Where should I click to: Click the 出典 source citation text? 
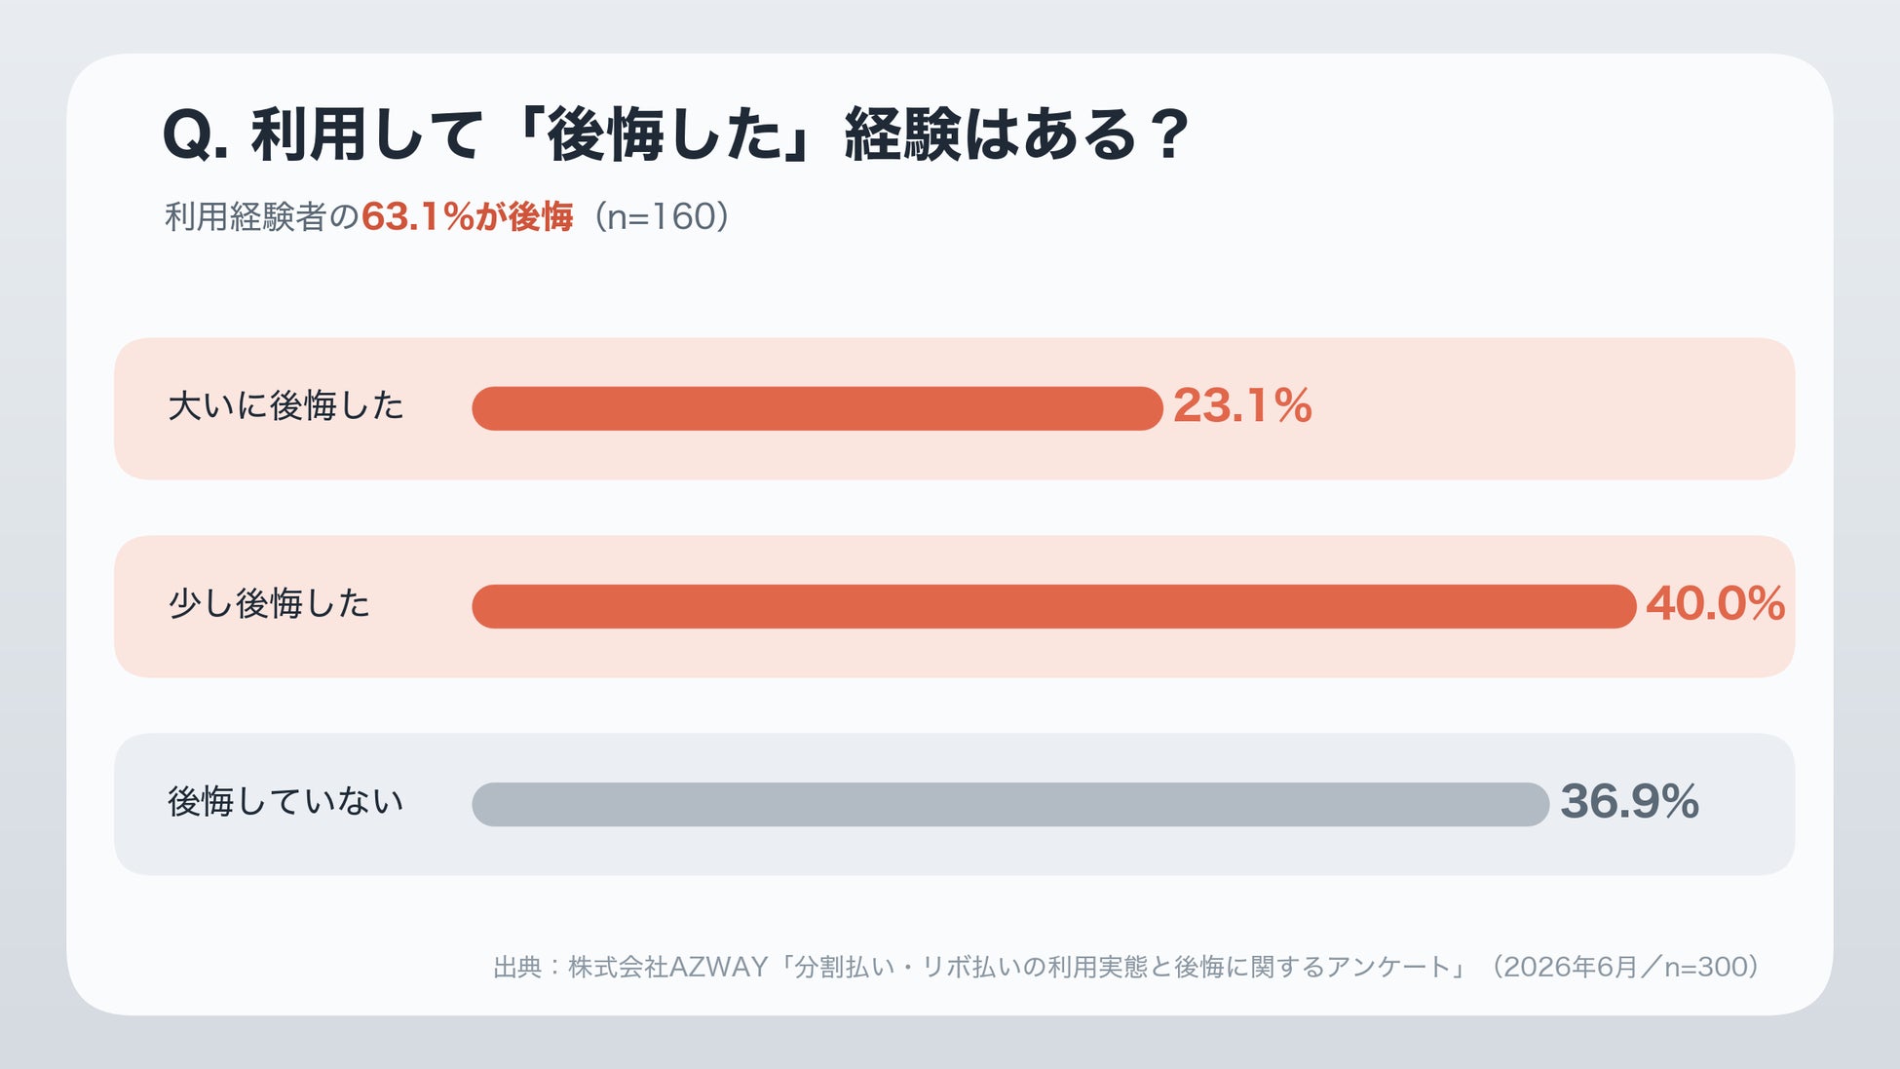click(1126, 967)
